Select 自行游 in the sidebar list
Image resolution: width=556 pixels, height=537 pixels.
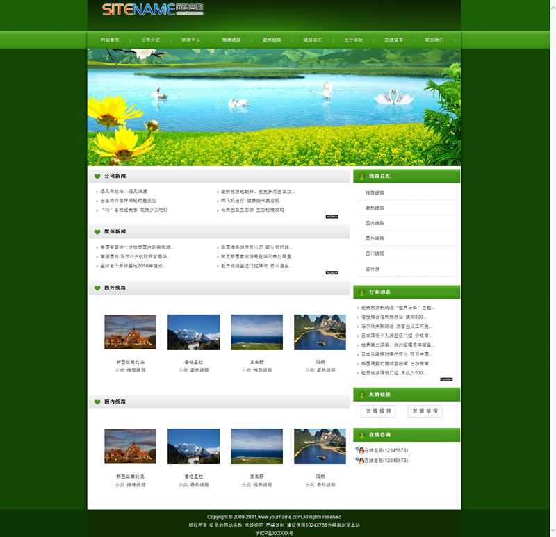coord(373,269)
